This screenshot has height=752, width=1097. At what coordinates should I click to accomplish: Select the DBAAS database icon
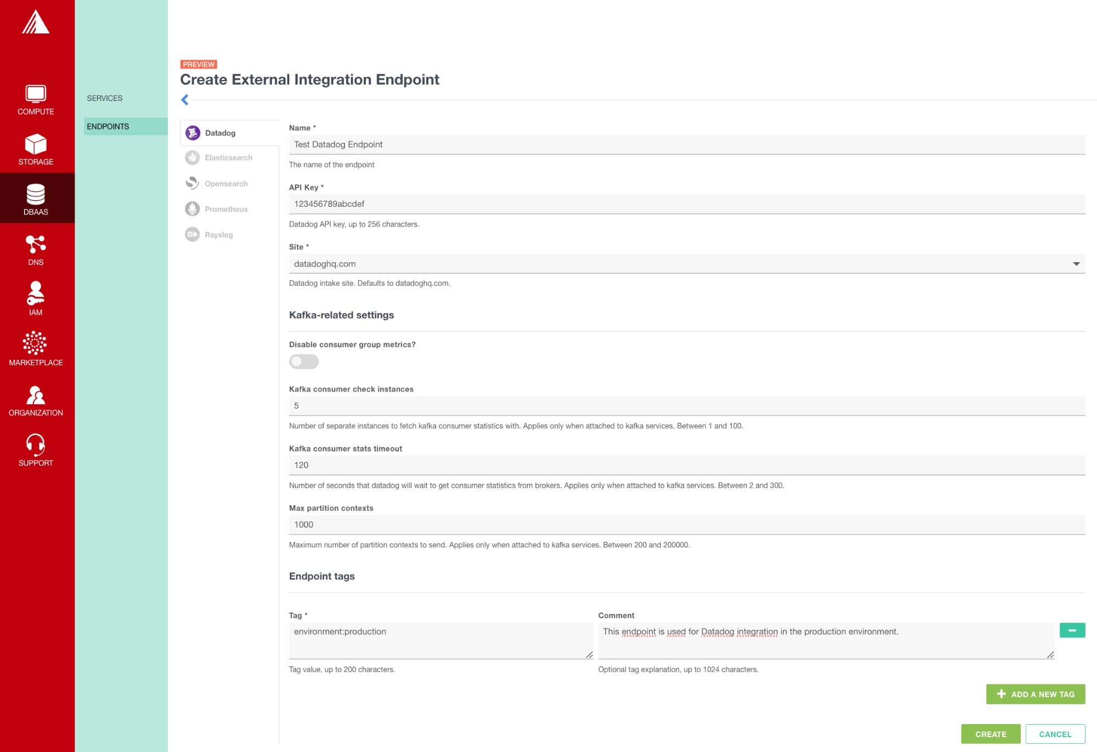36,195
